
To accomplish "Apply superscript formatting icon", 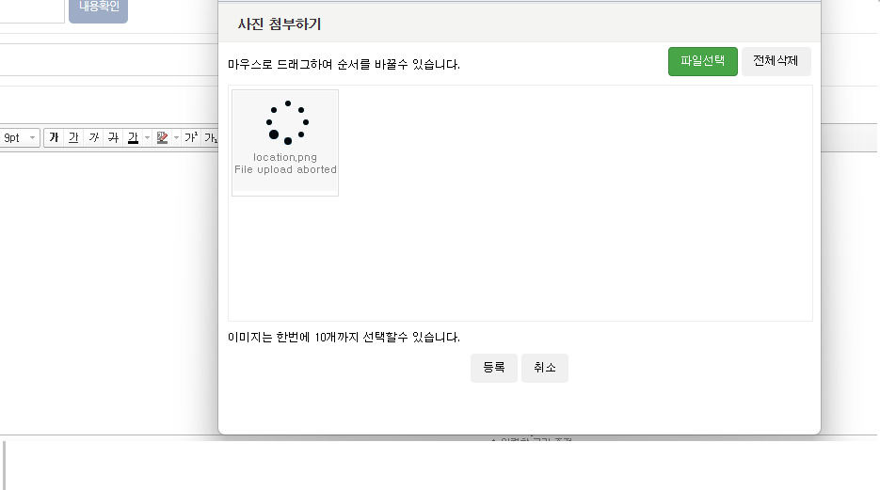I will (x=190, y=138).
